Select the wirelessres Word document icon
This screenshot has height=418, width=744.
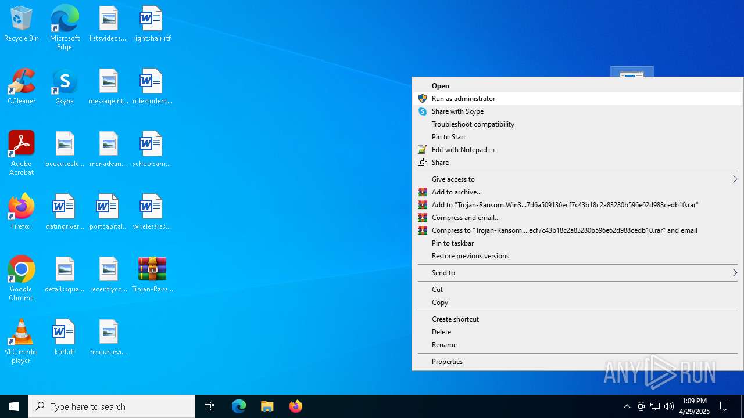point(152,212)
